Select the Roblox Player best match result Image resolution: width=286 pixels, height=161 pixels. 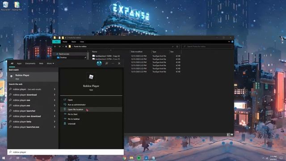33,76
